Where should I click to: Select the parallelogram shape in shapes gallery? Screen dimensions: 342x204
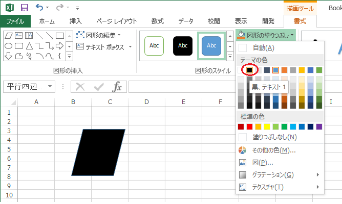pos(9,36)
